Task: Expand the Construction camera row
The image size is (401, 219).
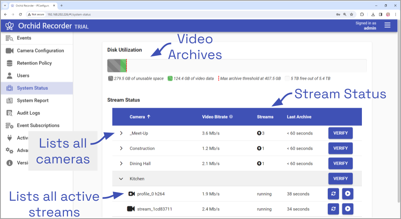Action: pyautogui.click(x=121, y=148)
